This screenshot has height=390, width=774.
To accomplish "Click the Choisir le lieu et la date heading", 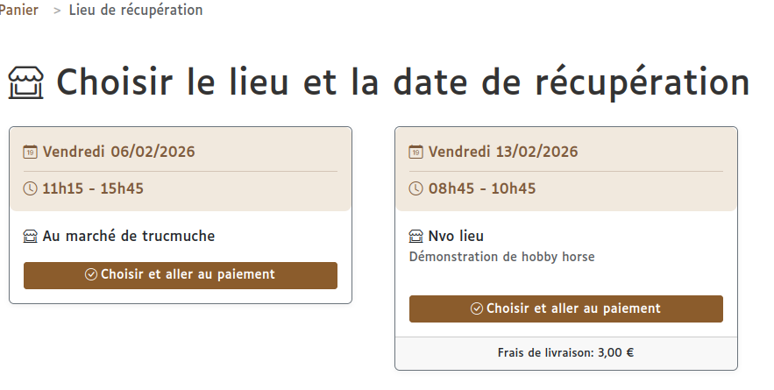I will click(x=402, y=83).
